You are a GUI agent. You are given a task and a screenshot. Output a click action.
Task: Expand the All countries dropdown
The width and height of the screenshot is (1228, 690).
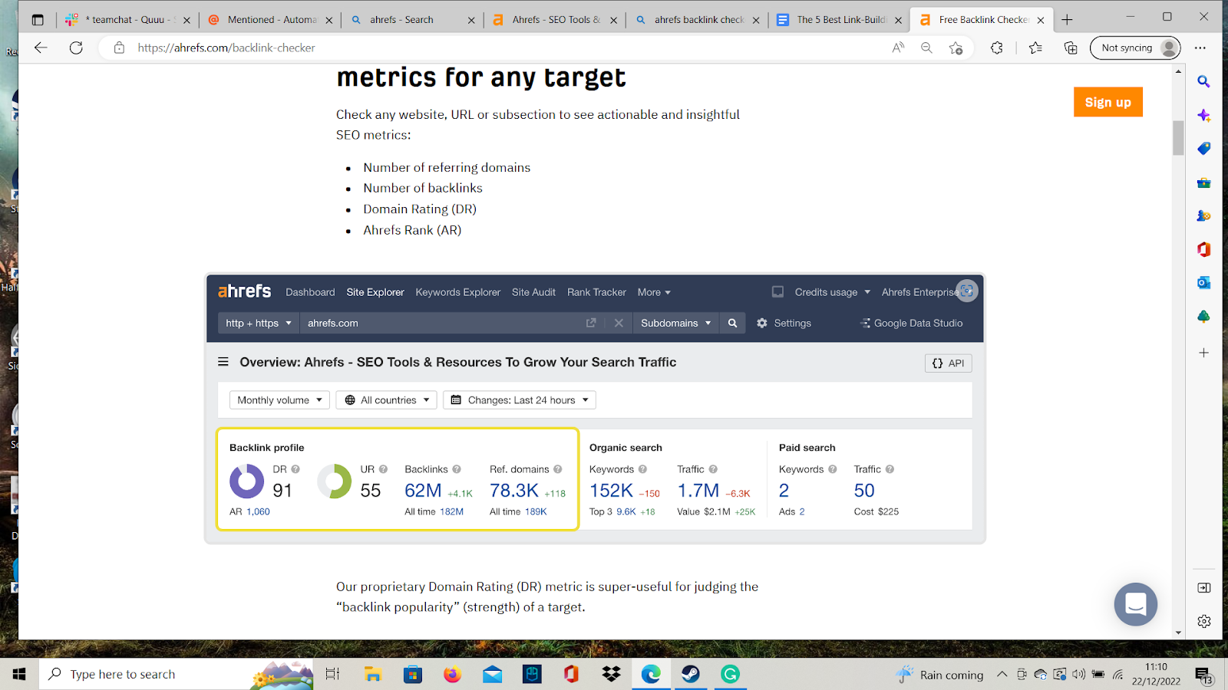pos(386,400)
